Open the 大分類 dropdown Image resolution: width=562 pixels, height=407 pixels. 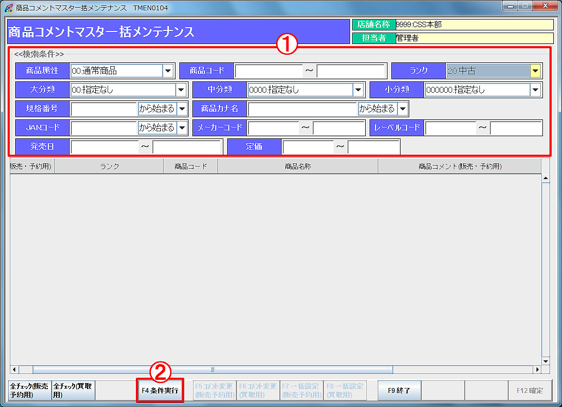click(182, 90)
